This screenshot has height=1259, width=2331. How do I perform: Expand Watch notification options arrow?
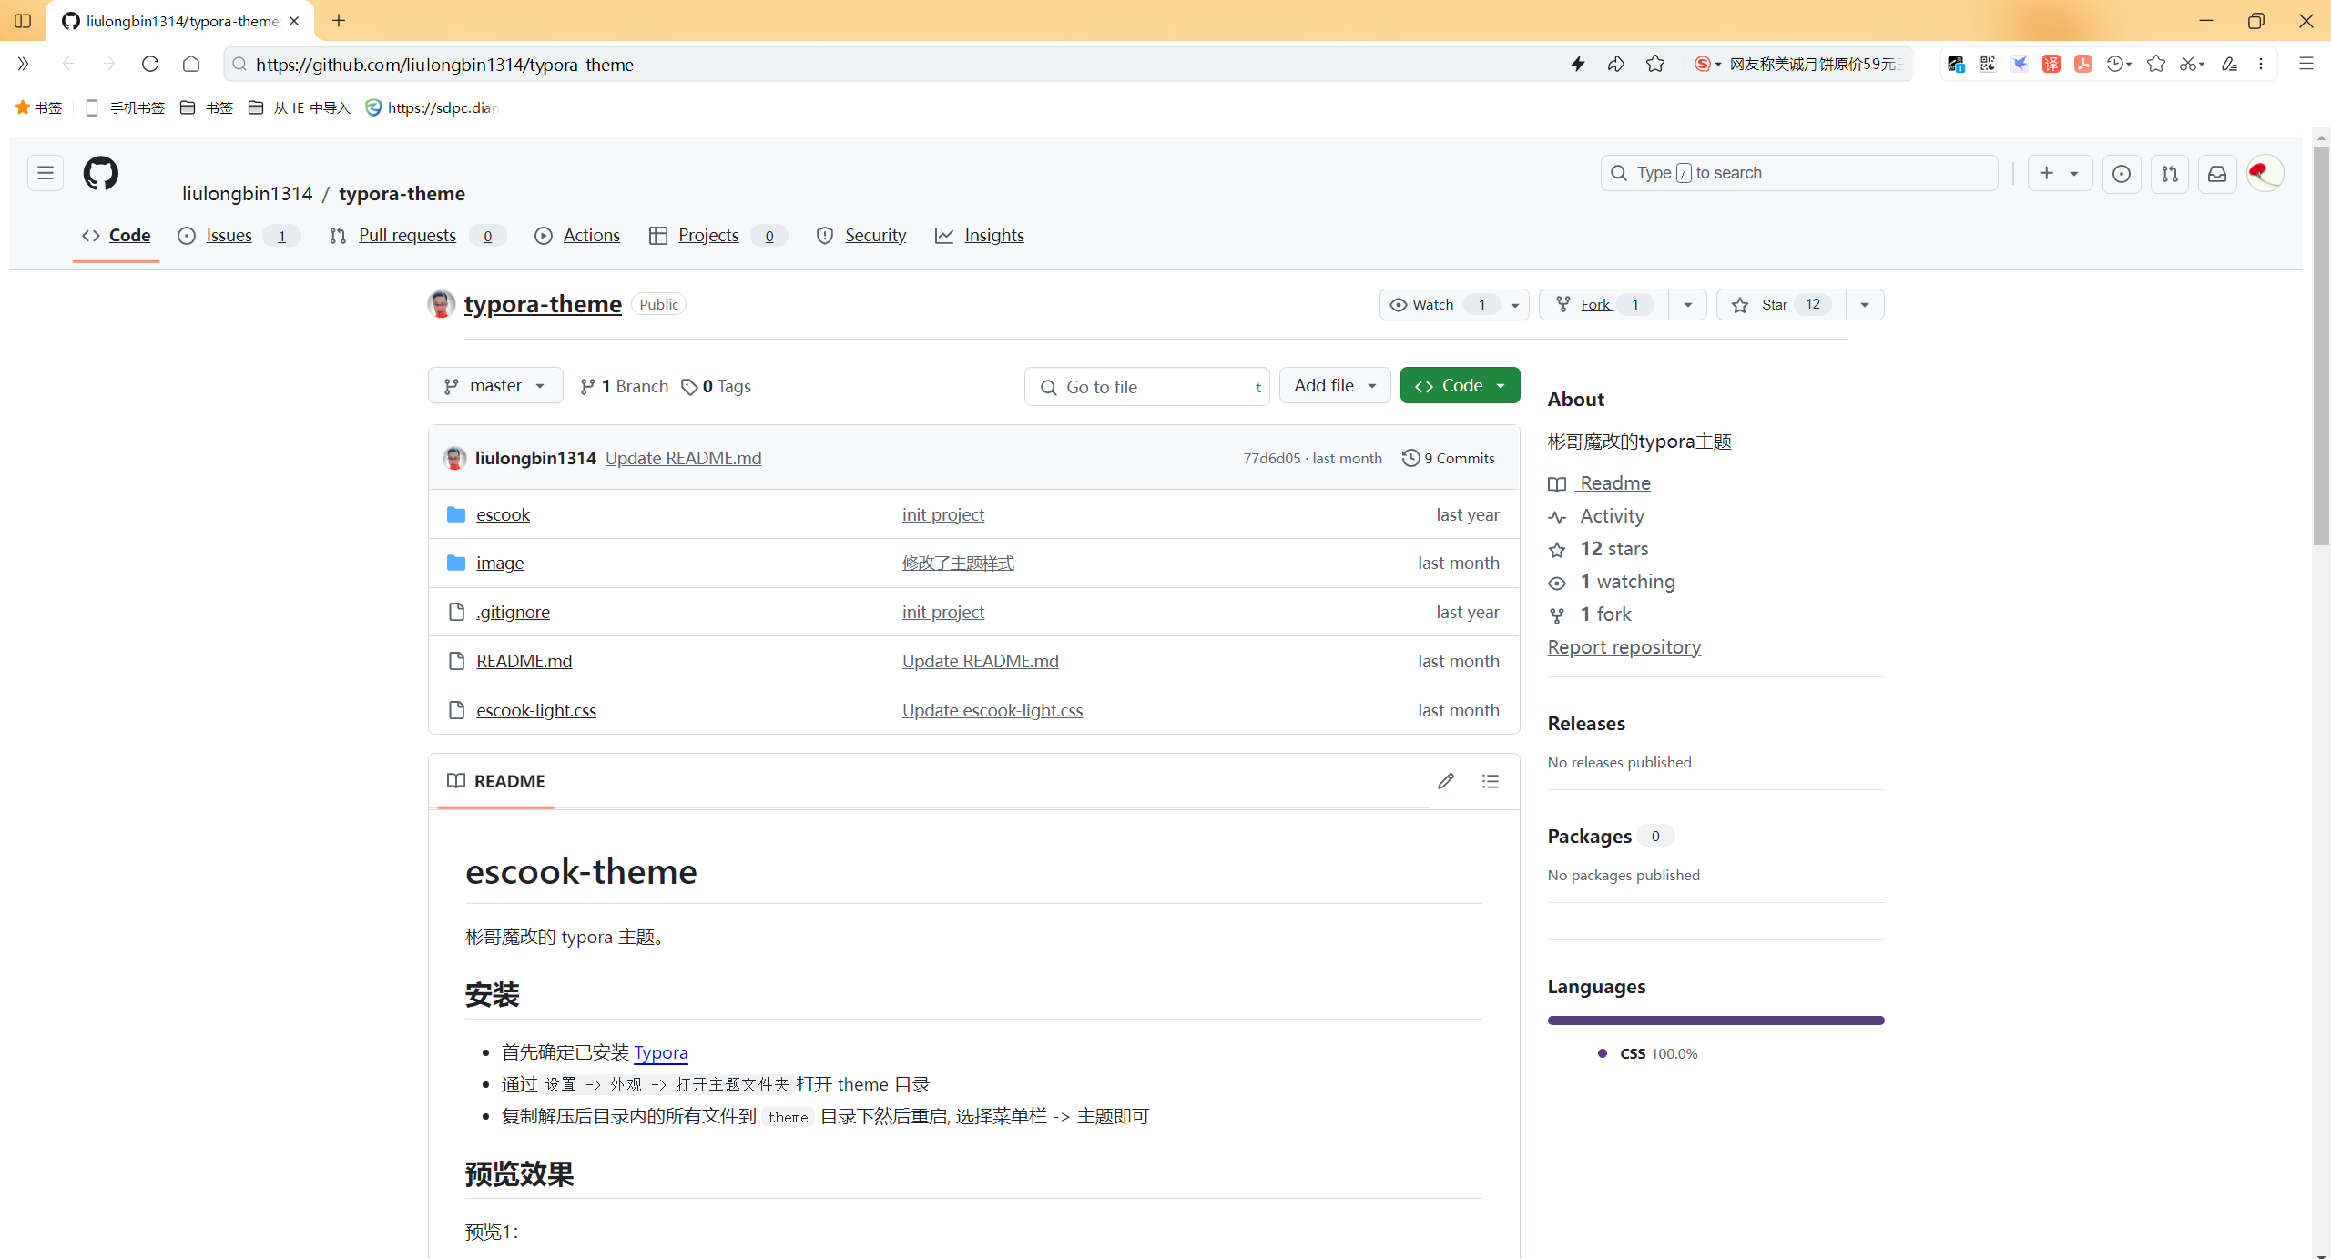pos(1515,304)
